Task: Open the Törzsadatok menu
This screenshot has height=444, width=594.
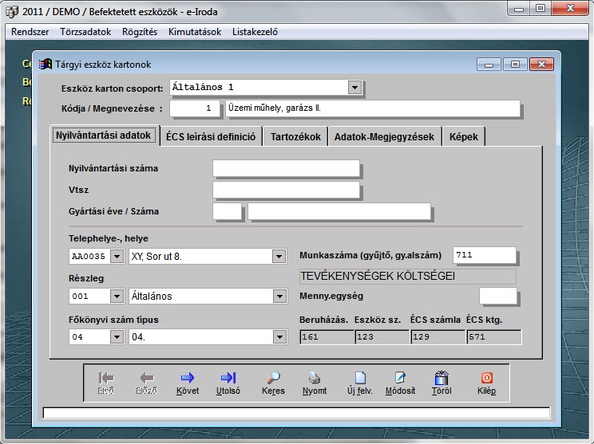Action: (x=83, y=32)
